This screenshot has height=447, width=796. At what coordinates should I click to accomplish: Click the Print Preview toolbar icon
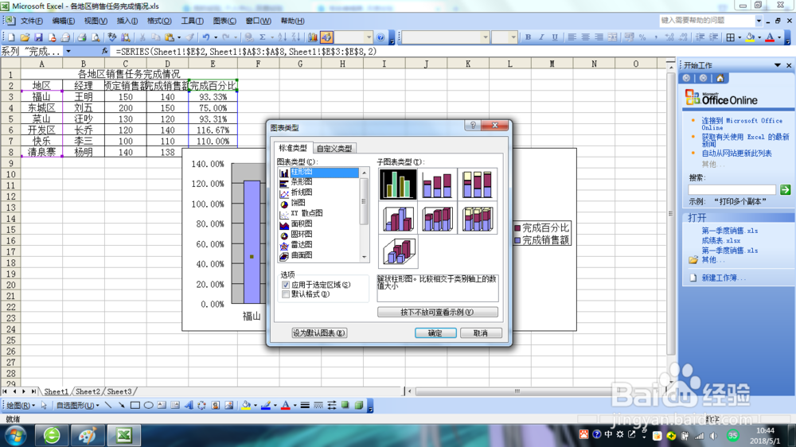95,37
